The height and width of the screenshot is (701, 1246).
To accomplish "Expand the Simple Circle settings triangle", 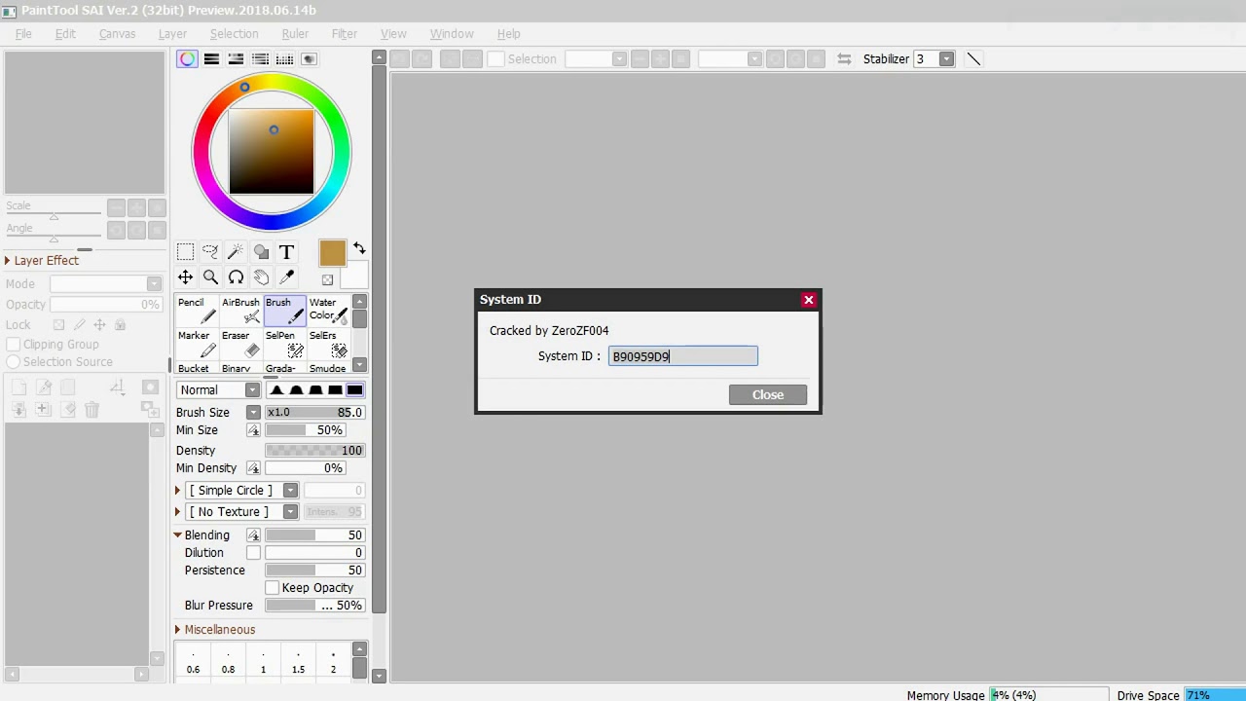I will [x=178, y=491].
